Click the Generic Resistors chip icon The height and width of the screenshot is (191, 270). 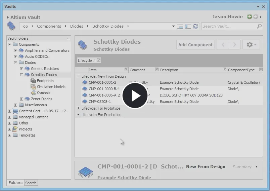pyautogui.click(x=27, y=69)
